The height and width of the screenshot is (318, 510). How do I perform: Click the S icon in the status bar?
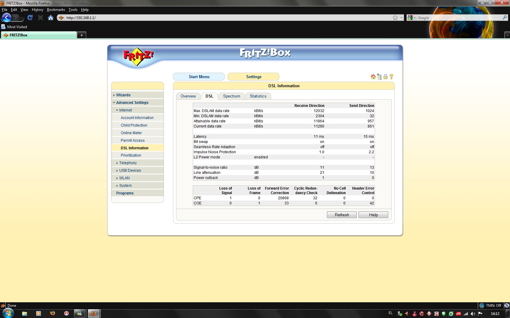coord(507,305)
